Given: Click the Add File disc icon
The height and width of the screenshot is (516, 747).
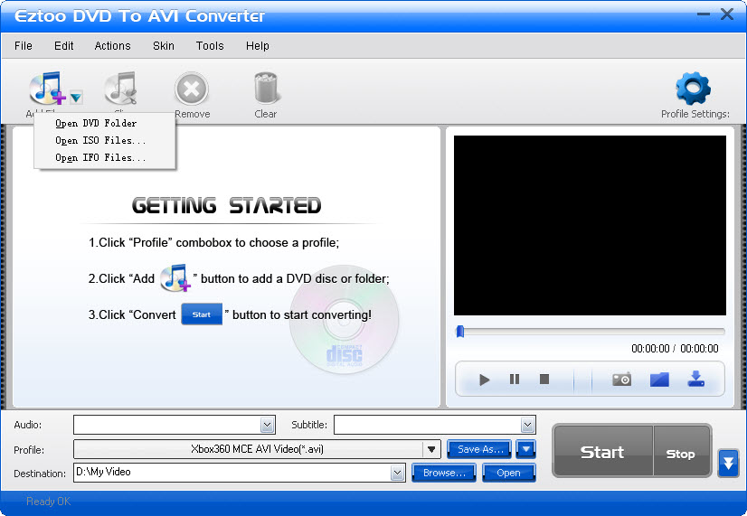Looking at the screenshot, I should point(47,88).
